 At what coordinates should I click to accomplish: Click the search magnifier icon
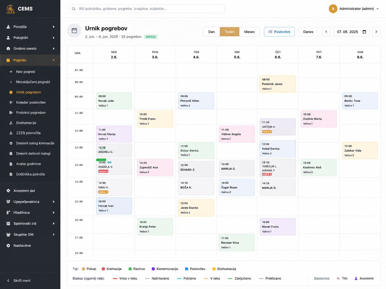(74, 9)
